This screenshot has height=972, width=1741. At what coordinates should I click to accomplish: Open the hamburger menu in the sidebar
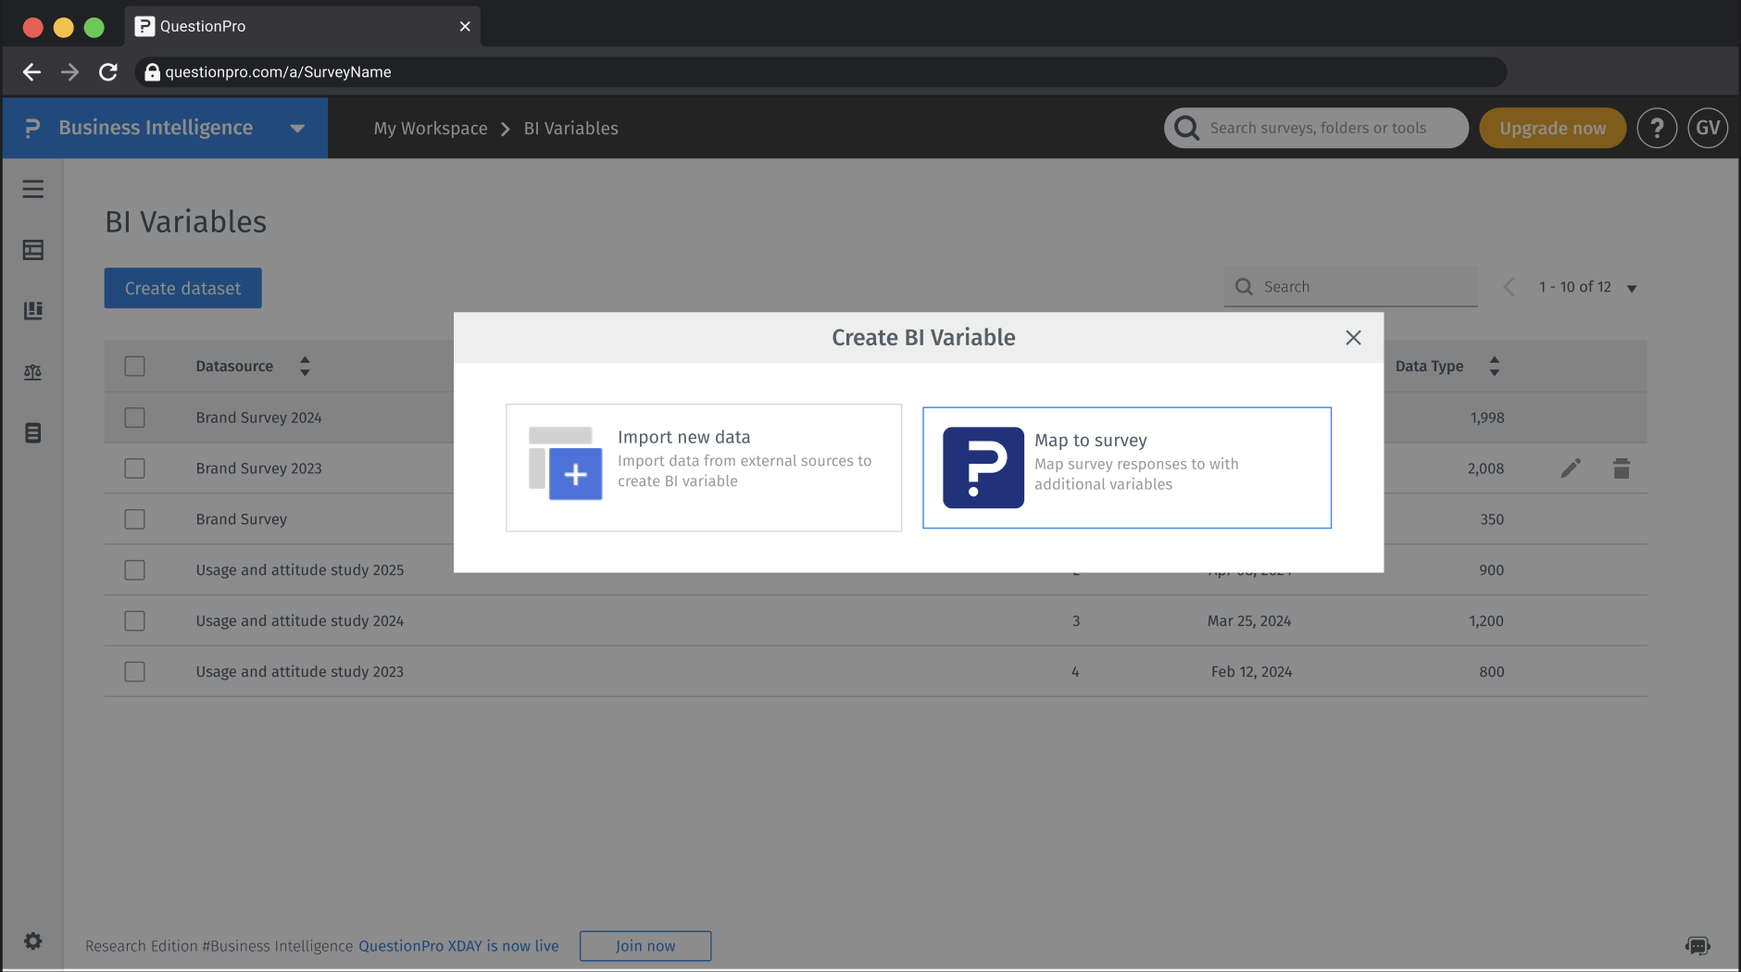pos(33,189)
